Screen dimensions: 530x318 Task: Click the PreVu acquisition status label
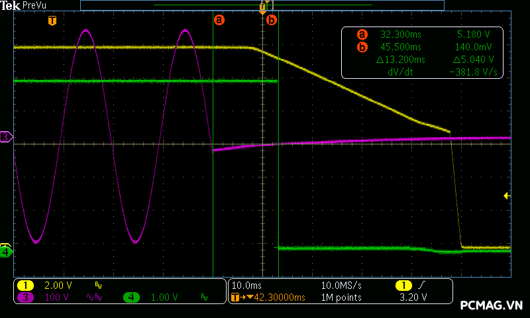click(34, 5)
